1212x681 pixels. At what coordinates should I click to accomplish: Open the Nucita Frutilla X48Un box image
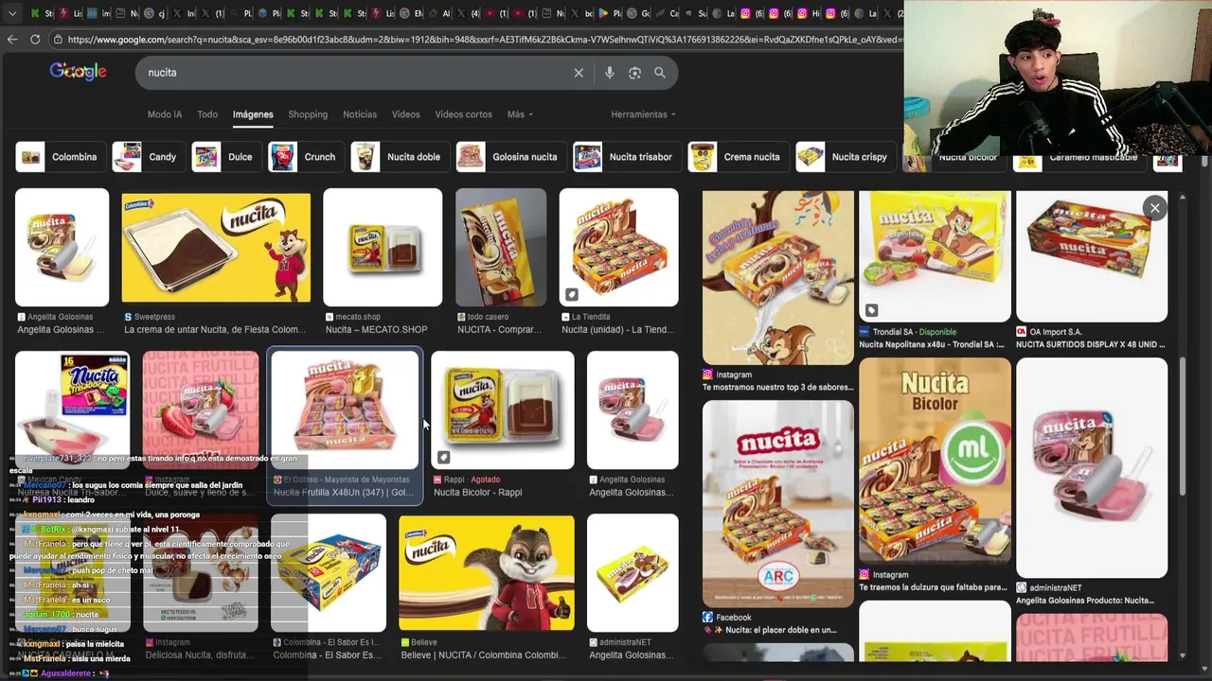tap(345, 410)
